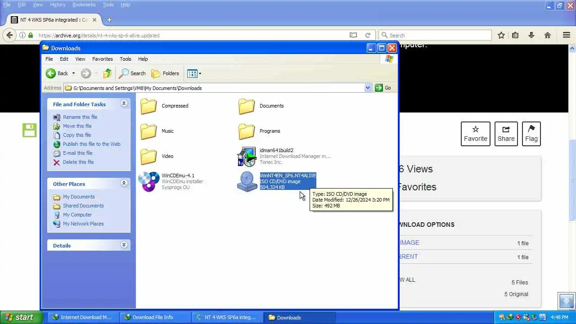Viewport: 576px width, 324px height.
Task: Click Copy this file task
Action: pos(77,135)
